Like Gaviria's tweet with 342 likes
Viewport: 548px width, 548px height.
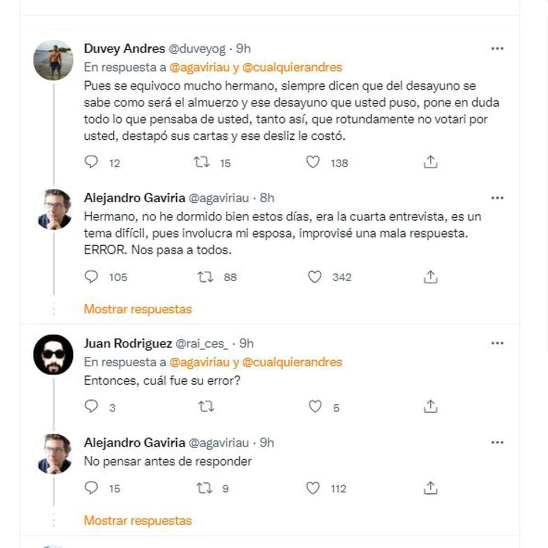pyautogui.click(x=314, y=276)
